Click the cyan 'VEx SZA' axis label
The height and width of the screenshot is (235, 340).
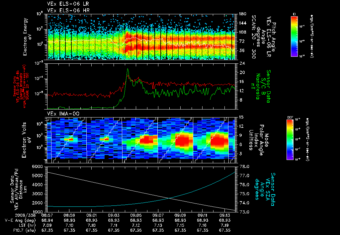267,190
